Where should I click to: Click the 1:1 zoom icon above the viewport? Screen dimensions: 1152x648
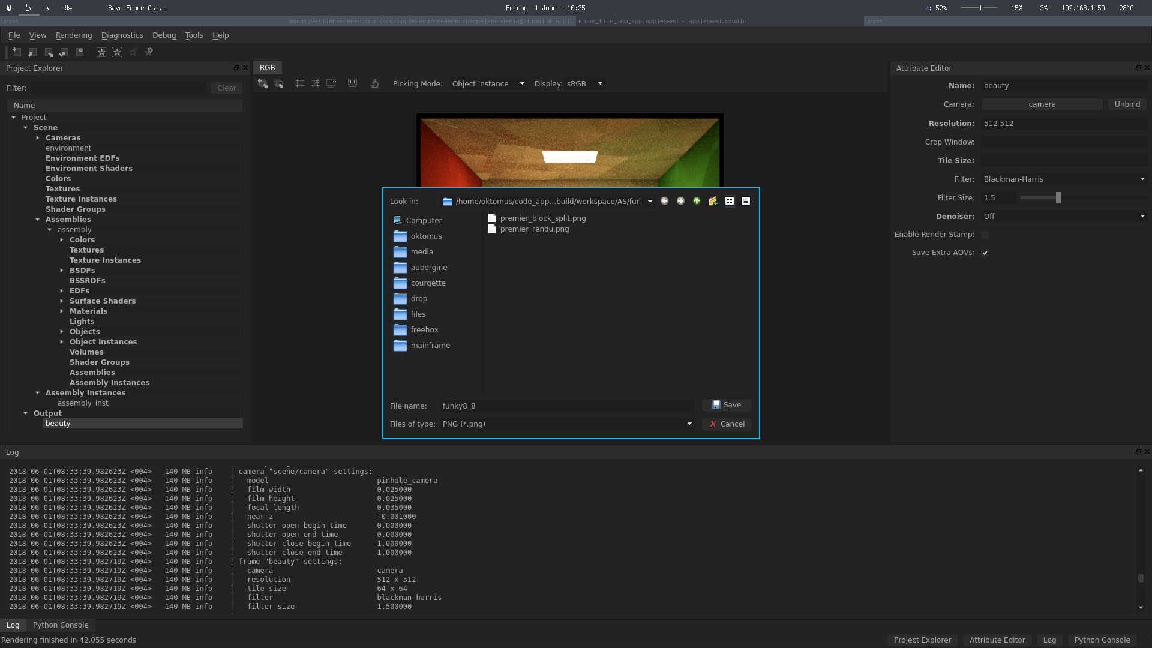coord(352,83)
